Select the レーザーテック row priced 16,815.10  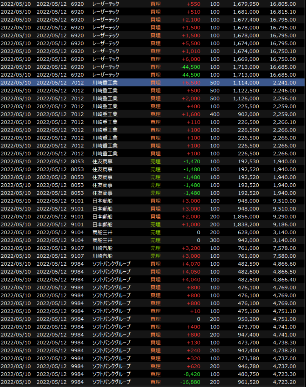151,12
